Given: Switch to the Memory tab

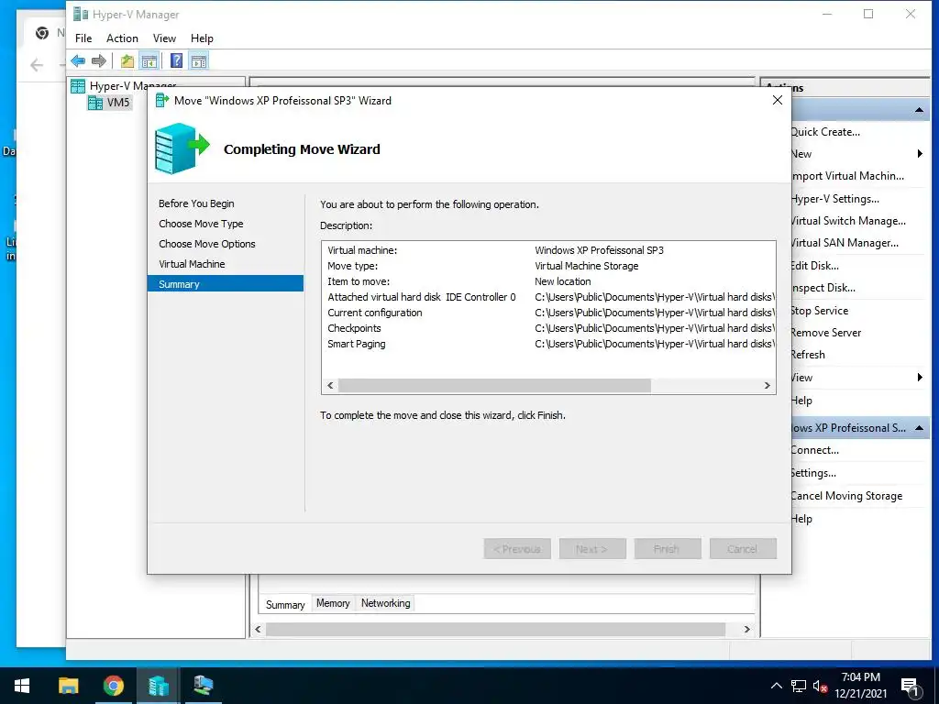Looking at the screenshot, I should 333,603.
